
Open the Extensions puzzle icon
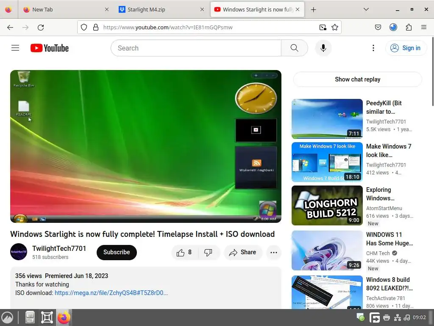tap(409, 27)
